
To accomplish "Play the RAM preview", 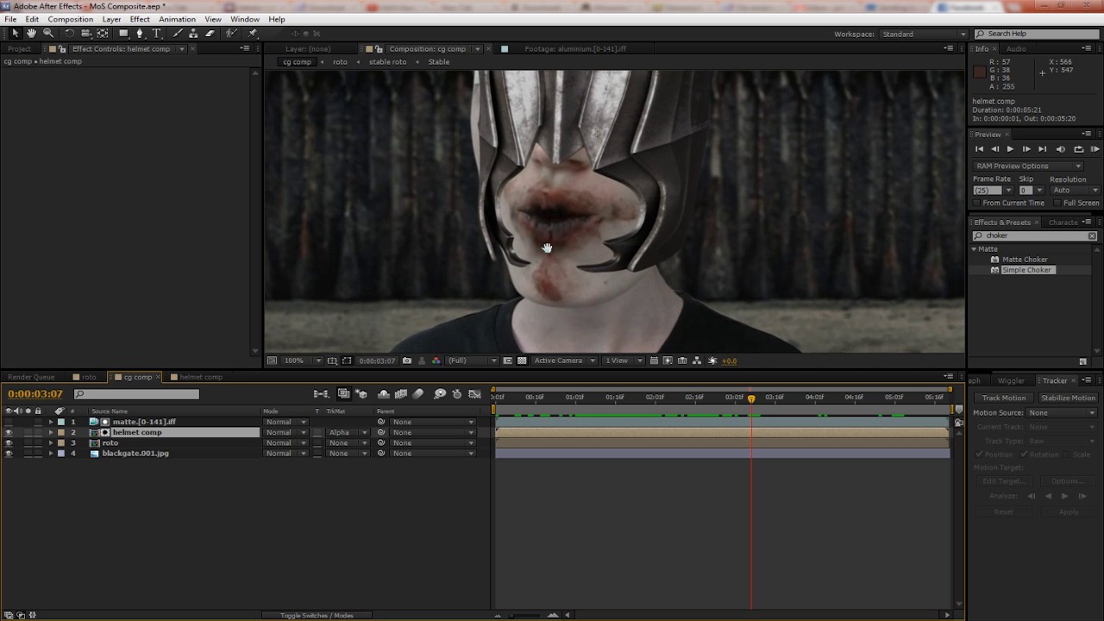I will 1095,149.
